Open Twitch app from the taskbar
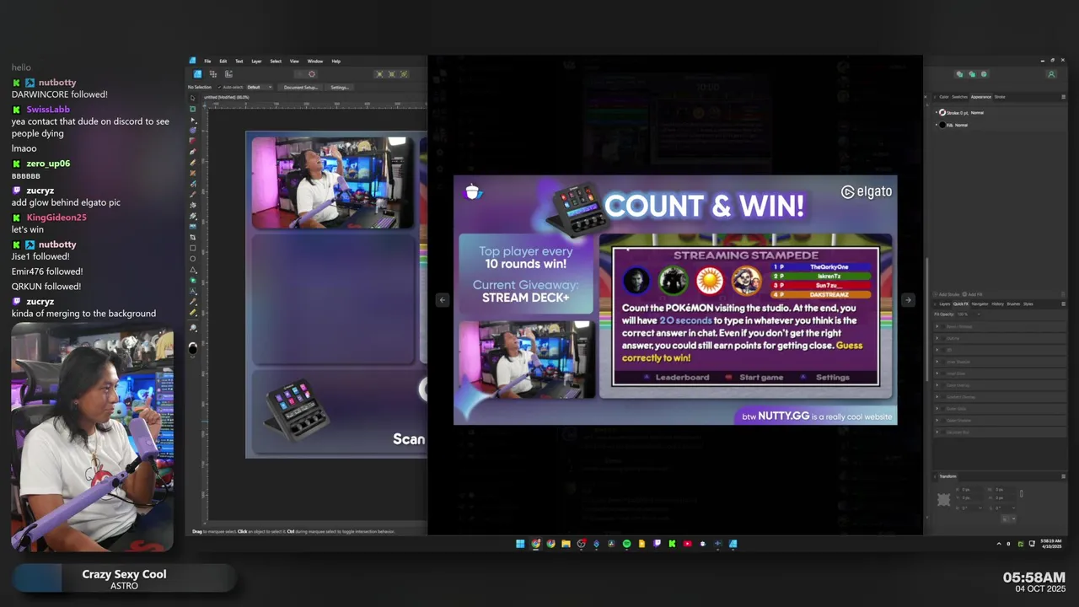1079x607 pixels. click(657, 544)
